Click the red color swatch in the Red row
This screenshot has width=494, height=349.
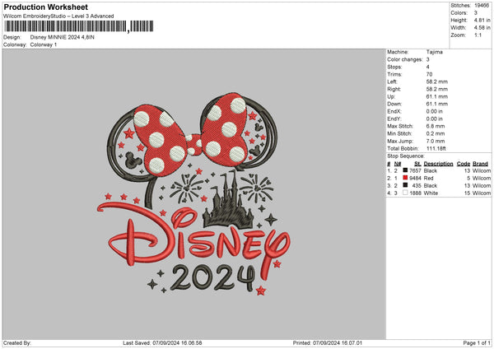(x=405, y=178)
